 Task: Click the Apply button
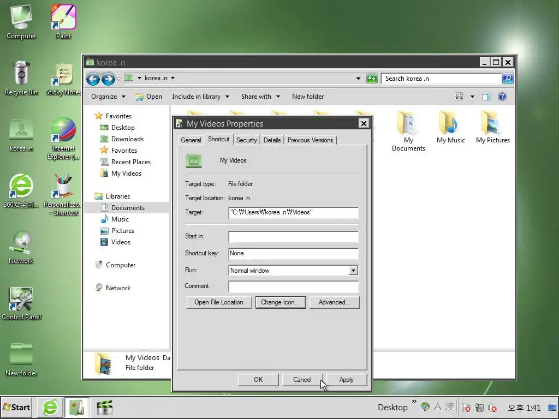346,380
